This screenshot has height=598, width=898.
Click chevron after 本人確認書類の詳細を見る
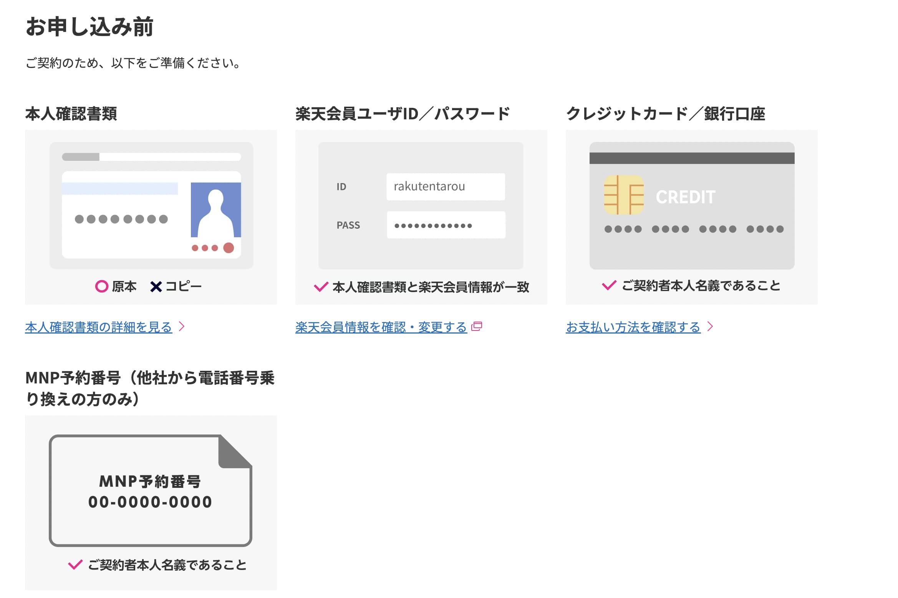pos(182,326)
